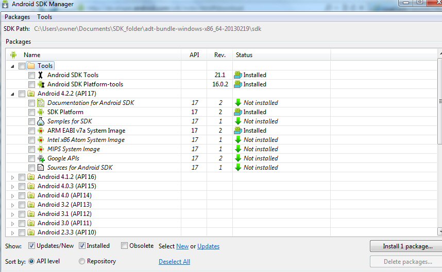This screenshot has height=272, width=442.
Task: Click the Android 4.0.3 (API 15) folder icon
Action: (x=31, y=186)
